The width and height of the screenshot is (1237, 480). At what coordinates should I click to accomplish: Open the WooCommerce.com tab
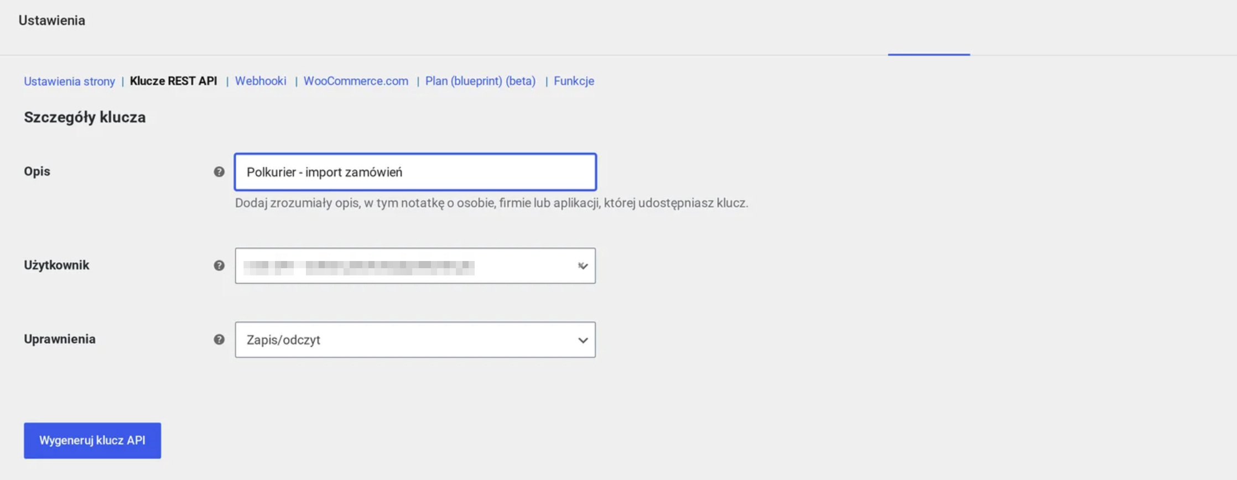point(356,81)
